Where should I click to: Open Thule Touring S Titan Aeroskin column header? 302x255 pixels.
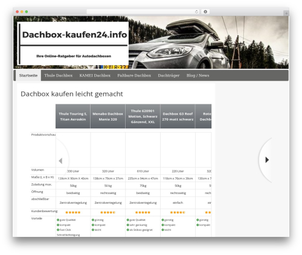click(73, 116)
